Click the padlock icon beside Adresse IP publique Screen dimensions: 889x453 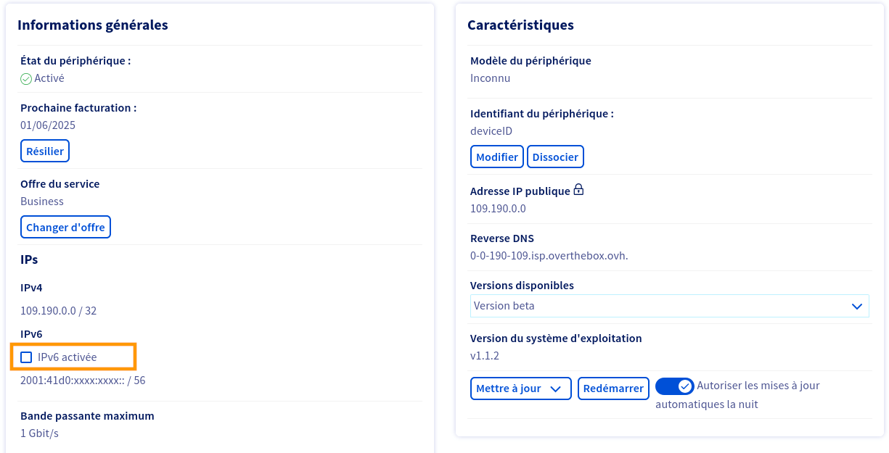tap(578, 190)
